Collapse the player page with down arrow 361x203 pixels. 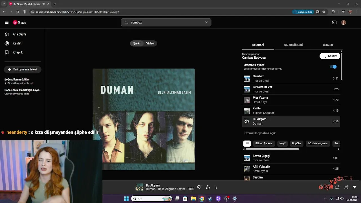(355, 187)
